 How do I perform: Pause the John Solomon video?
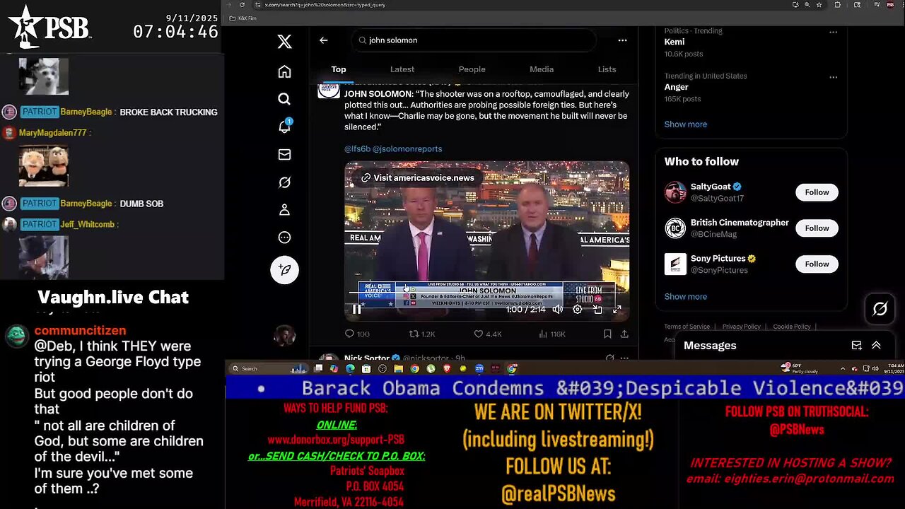coord(357,309)
